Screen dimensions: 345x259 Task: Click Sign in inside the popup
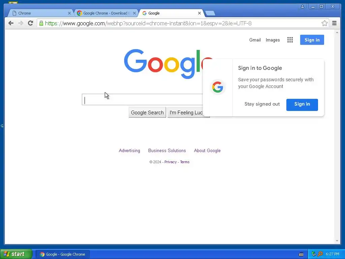pos(302,105)
